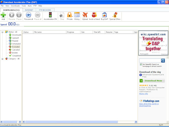Switch to the INTERNET tab
The image size is (169, 127).
pos(29,10)
